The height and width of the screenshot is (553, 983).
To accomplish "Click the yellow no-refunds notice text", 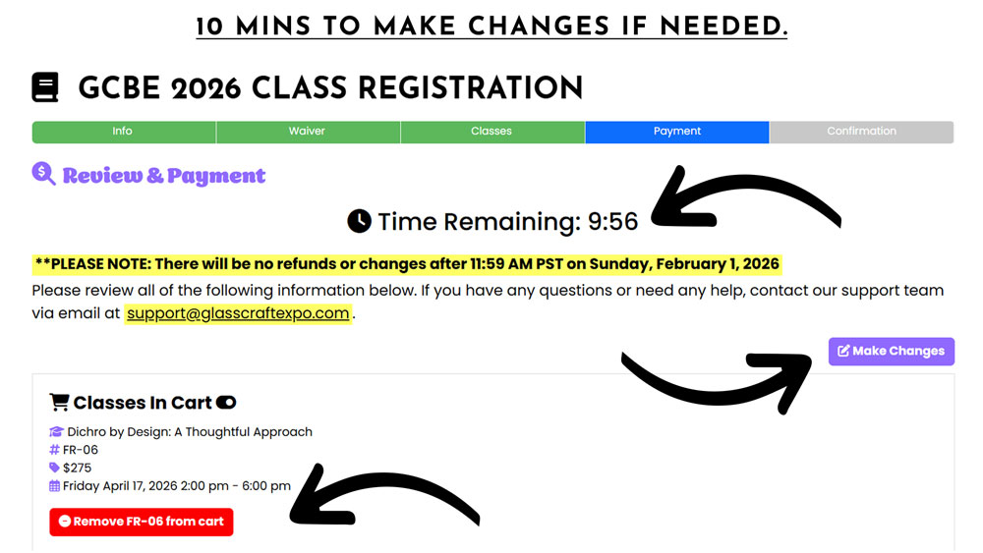I will 407,264.
